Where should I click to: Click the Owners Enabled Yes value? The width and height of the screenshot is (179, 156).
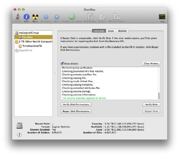(x=54, y=130)
